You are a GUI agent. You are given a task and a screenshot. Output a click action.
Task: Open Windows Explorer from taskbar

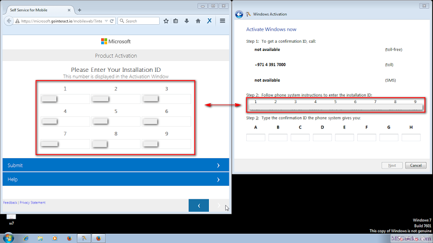pos(40,238)
